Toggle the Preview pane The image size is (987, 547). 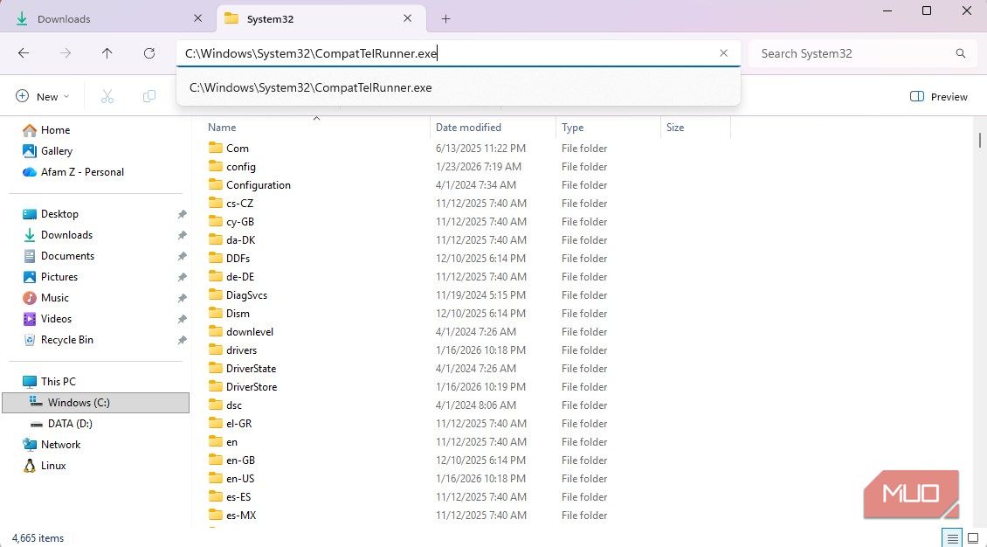tap(939, 96)
